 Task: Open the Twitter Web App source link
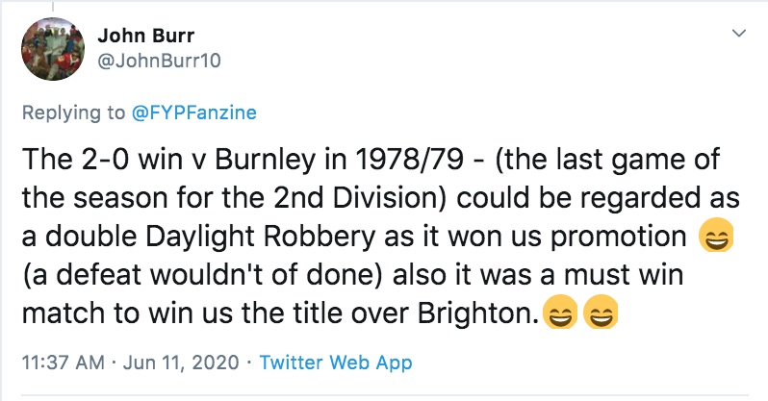pos(336,363)
